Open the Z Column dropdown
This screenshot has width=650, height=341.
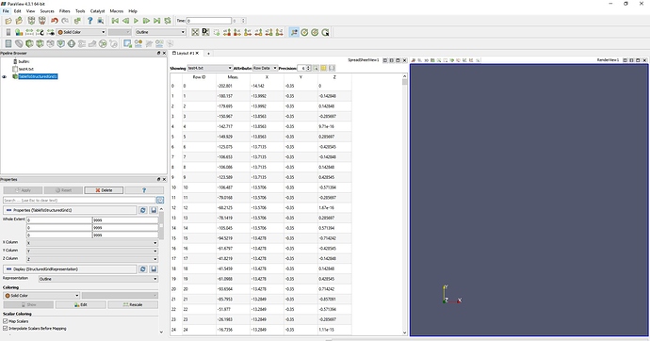[x=92, y=259]
